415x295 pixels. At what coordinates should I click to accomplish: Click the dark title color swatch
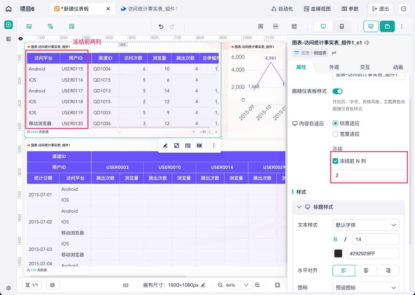coord(338,253)
